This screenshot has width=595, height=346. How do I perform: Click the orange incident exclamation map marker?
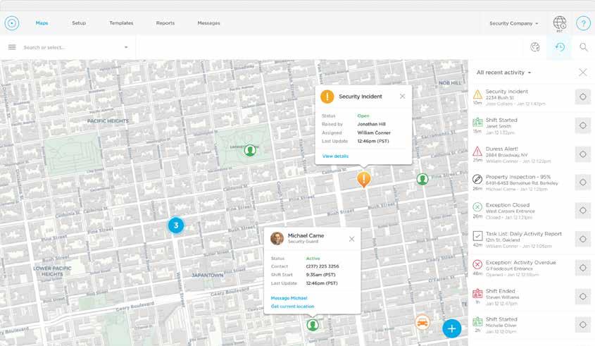[363, 179]
